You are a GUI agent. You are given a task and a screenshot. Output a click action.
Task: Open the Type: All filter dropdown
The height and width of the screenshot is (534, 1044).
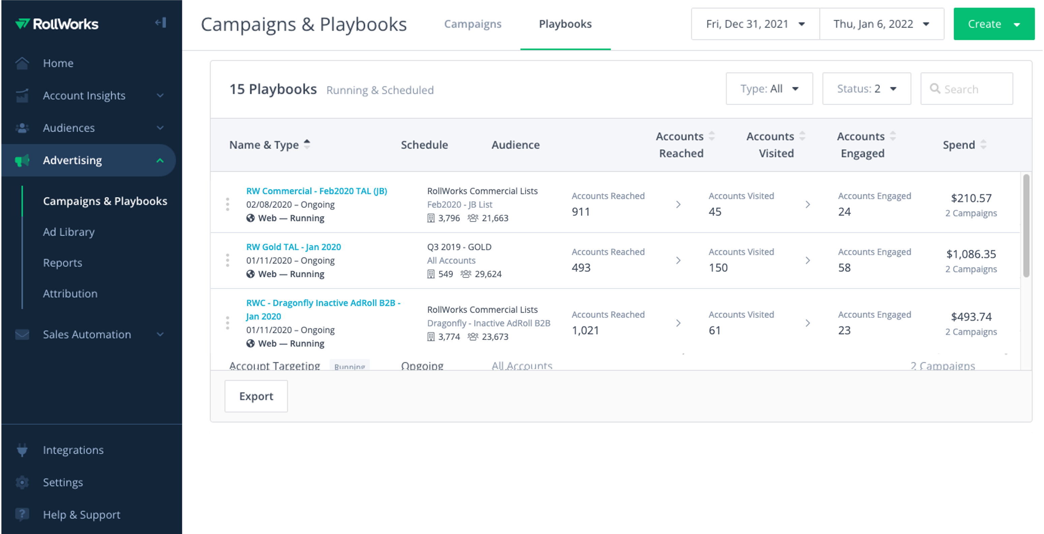click(x=769, y=89)
